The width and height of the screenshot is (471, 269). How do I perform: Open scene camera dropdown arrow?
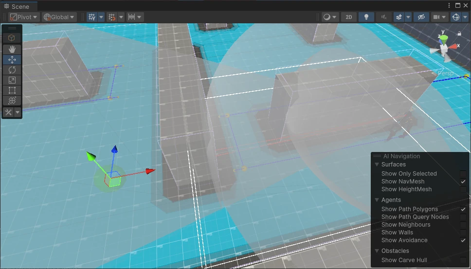(444, 17)
